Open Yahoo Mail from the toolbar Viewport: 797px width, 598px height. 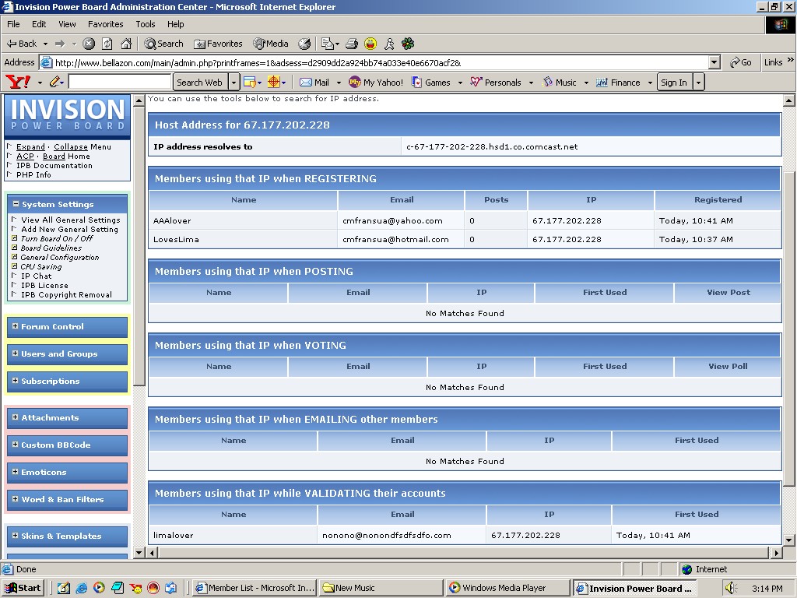(314, 82)
